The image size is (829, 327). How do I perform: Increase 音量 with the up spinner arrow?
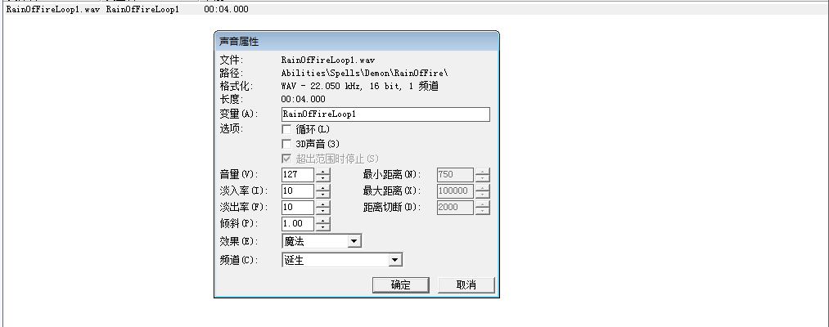tap(323, 171)
